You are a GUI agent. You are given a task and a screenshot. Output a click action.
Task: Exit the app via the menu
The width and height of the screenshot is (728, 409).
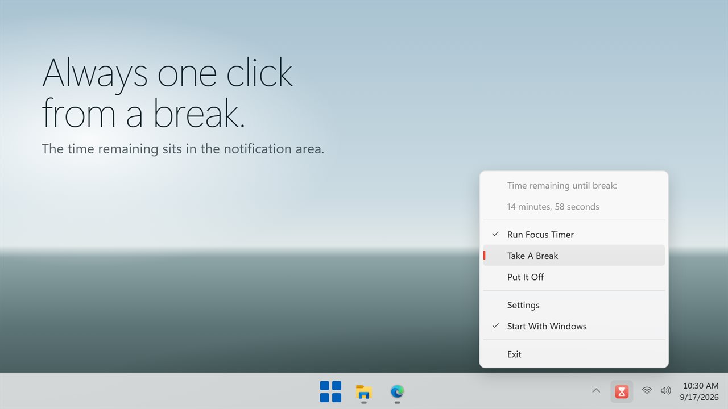[x=574, y=354]
